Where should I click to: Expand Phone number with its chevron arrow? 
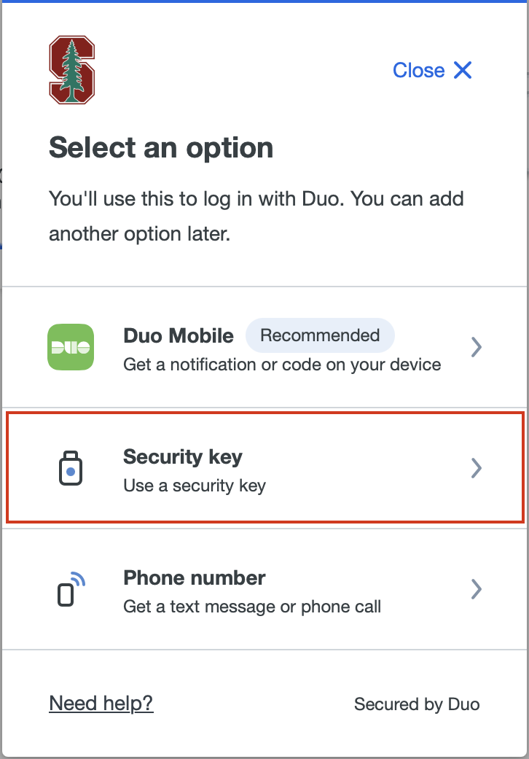476,588
